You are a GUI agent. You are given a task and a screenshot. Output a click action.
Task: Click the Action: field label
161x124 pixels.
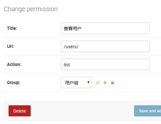click(x=14, y=64)
